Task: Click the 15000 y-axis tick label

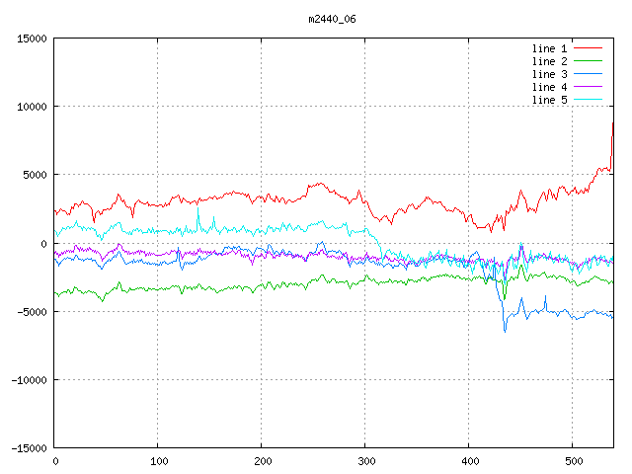Action: (x=33, y=39)
